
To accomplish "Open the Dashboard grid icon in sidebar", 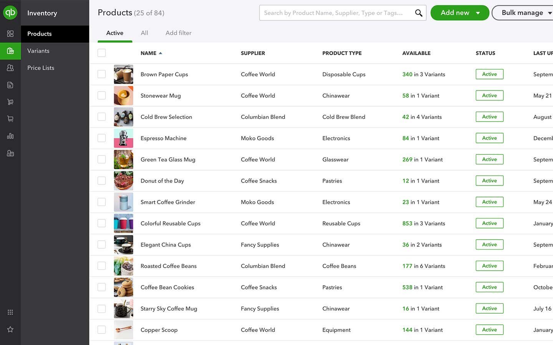I will pos(10,33).
